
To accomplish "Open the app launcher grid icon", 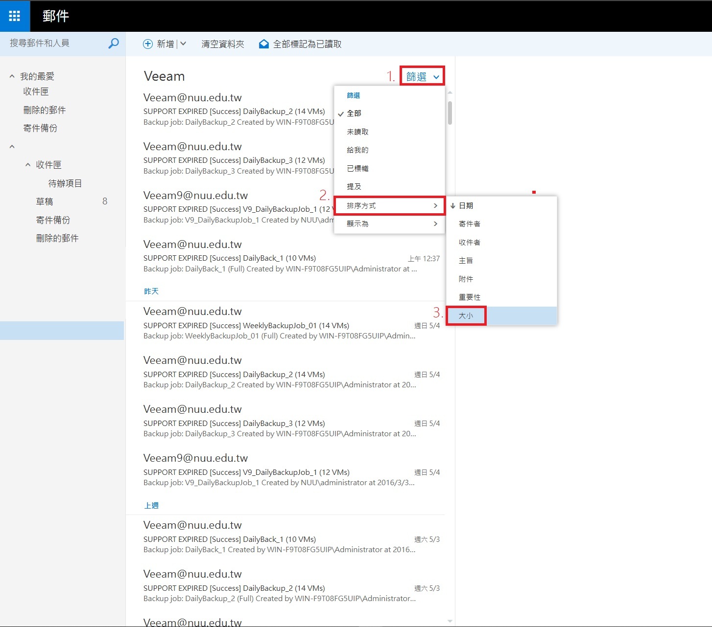I will 15,16.
